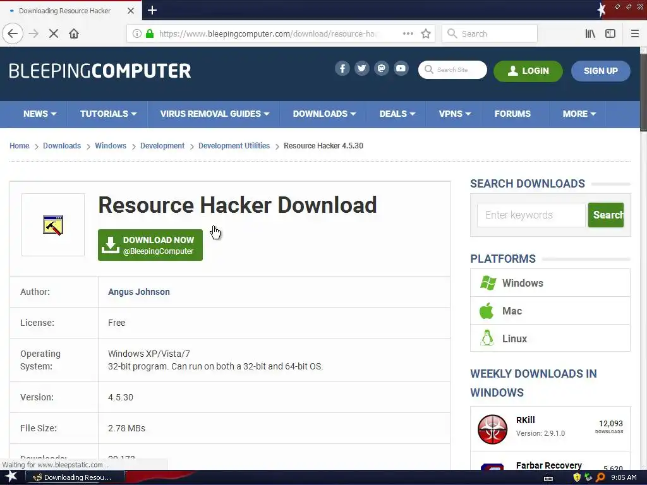Select the Linux platform entry

(x=550, y=338)
